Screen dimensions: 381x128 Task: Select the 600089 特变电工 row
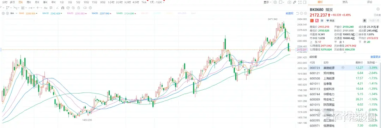344,100
